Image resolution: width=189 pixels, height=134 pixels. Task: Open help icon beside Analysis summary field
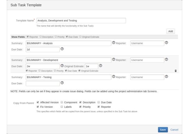(114, 43)
